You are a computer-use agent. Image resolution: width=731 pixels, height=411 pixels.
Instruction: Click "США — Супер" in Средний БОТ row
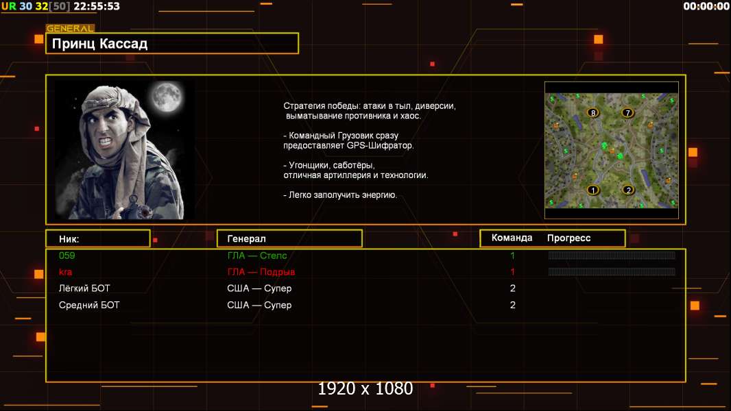click(259, 305)
